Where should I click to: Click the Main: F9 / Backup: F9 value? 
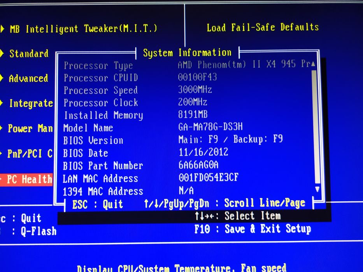(231, 139)
